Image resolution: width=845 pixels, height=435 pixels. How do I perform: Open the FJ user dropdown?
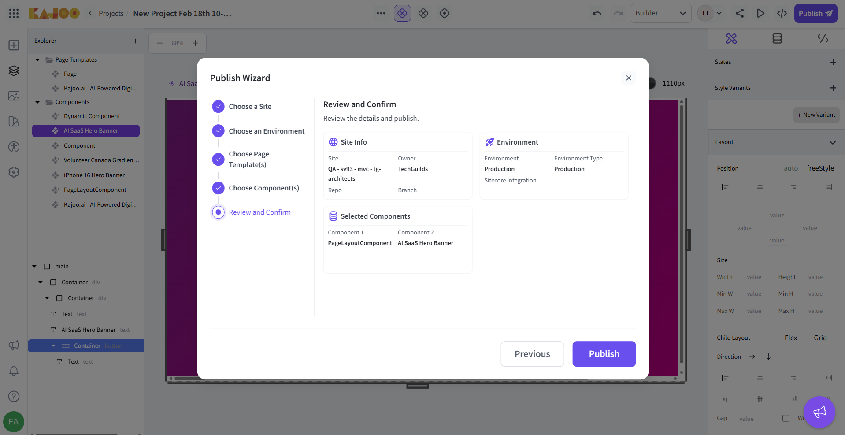click(710, 13)
